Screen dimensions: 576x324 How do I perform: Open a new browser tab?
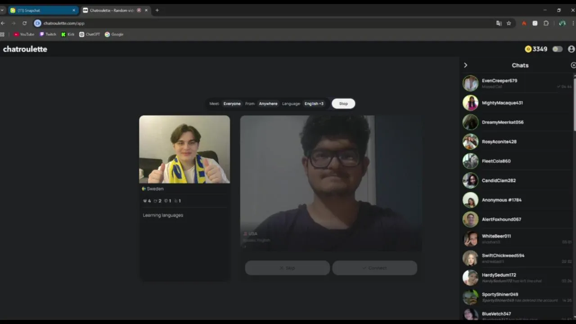tap(157, 10)
